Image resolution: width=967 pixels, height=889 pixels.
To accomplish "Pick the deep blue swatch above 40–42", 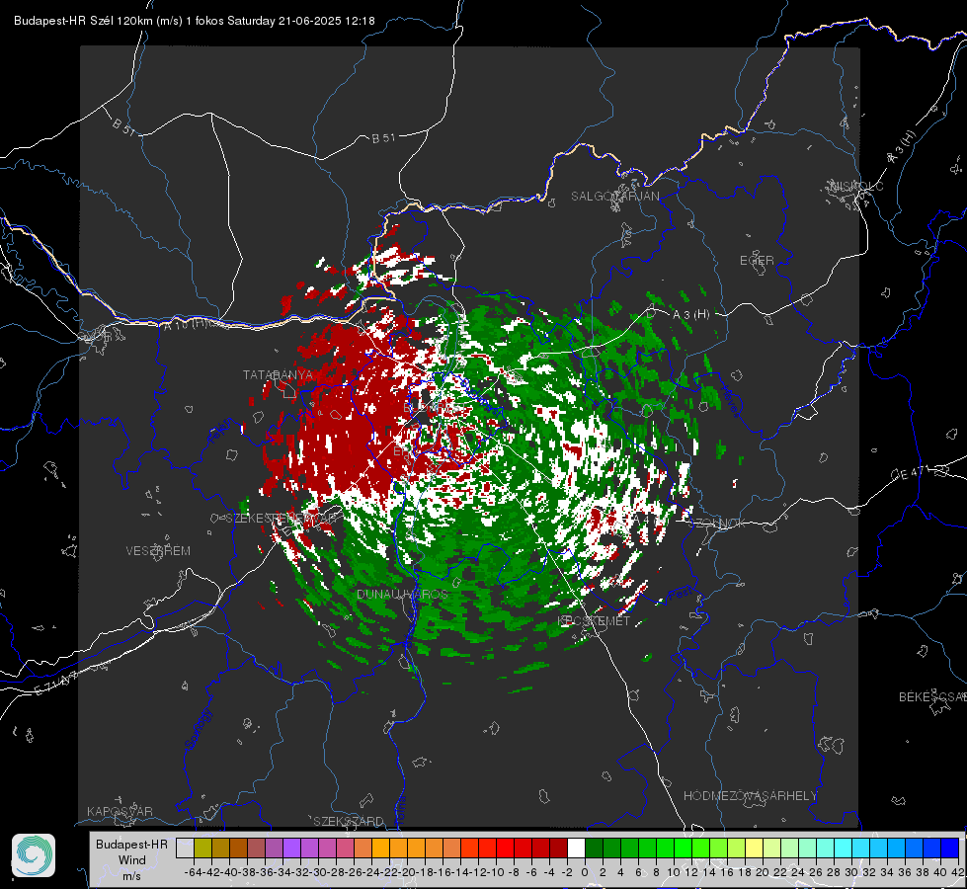I will [950, 849].
